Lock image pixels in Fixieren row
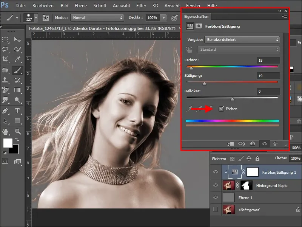 [x=240, y=159]
